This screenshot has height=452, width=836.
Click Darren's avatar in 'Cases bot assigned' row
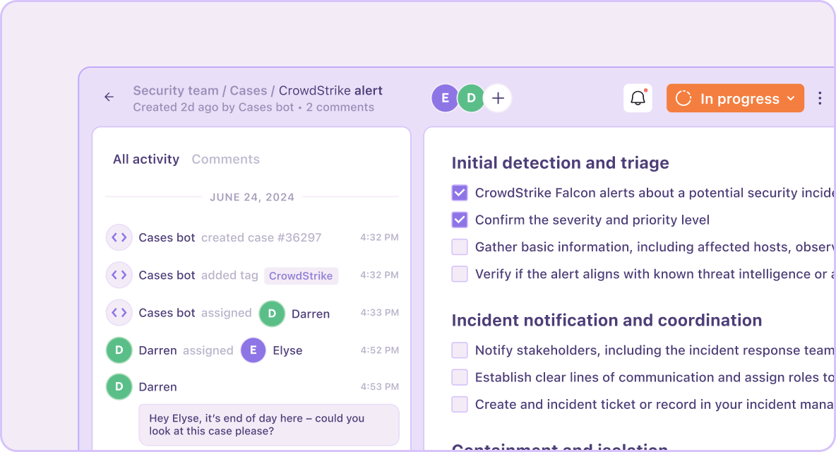[272, 314]
